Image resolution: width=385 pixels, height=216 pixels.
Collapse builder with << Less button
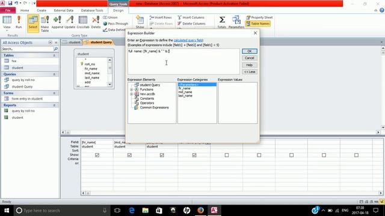click(x=250, y=72)
